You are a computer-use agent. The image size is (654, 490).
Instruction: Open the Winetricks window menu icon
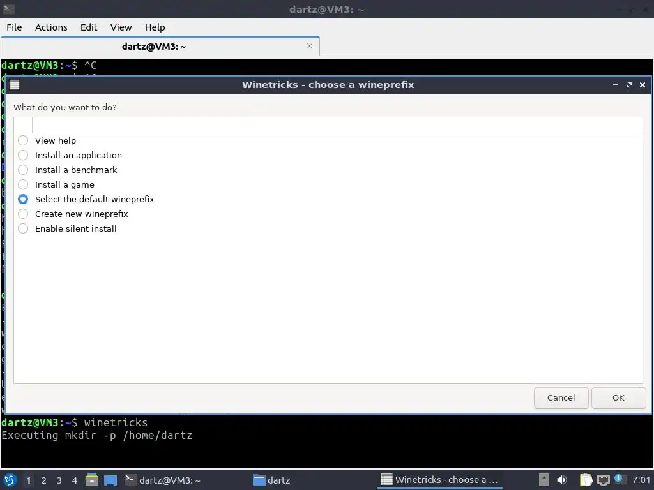point(15,85)
